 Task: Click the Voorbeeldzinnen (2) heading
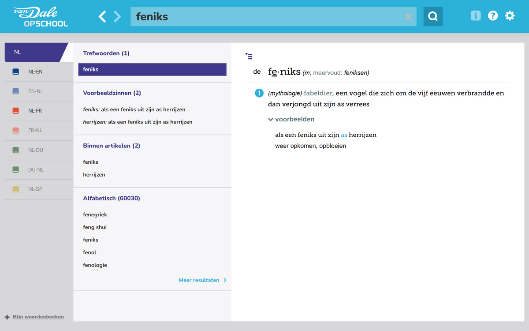point(112,93)
